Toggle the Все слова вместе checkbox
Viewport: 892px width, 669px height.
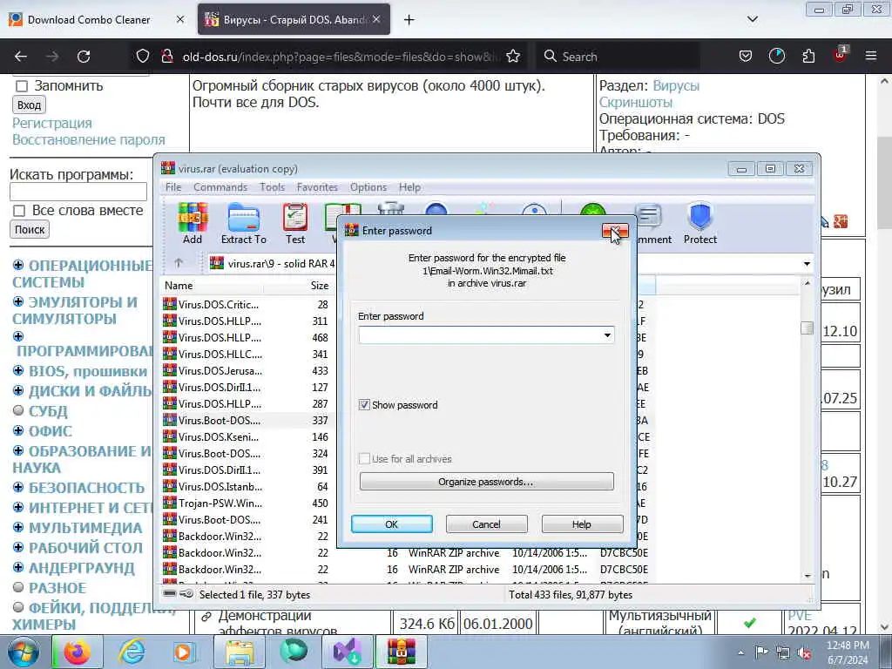click(x=19, y=211)
